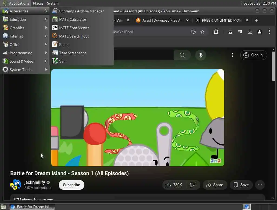277x210 pixels.
Task: Expand the Sound & Video submenu arrow
Action: [x=46, y=61]
